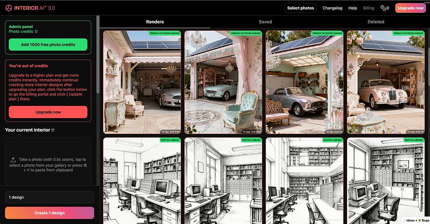
Task: Open the Billing link
Action: point(369,8)
